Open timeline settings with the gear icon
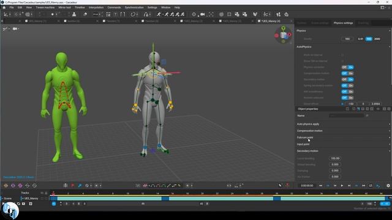This screenshot has width=392, height=220. (388, 186)
